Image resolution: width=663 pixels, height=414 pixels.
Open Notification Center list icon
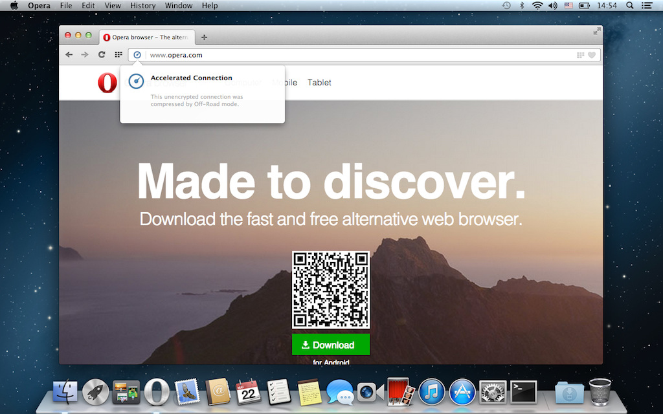(646, 6)
